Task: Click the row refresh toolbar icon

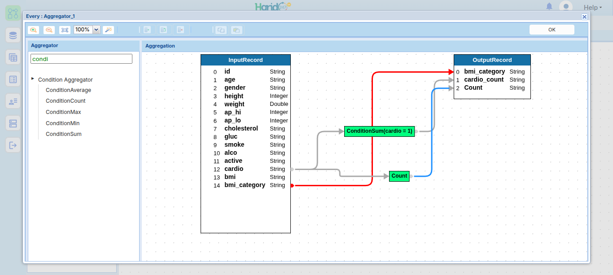Action: click(164, 30)
